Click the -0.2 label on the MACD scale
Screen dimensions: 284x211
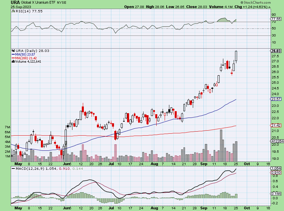coord(275,203)
